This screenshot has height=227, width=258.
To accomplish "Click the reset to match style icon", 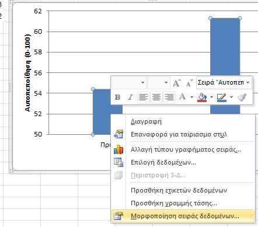I will [x=118, y=134].
